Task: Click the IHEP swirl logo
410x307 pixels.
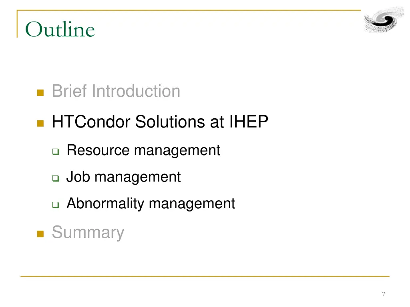Action: (x=384, y=20)
